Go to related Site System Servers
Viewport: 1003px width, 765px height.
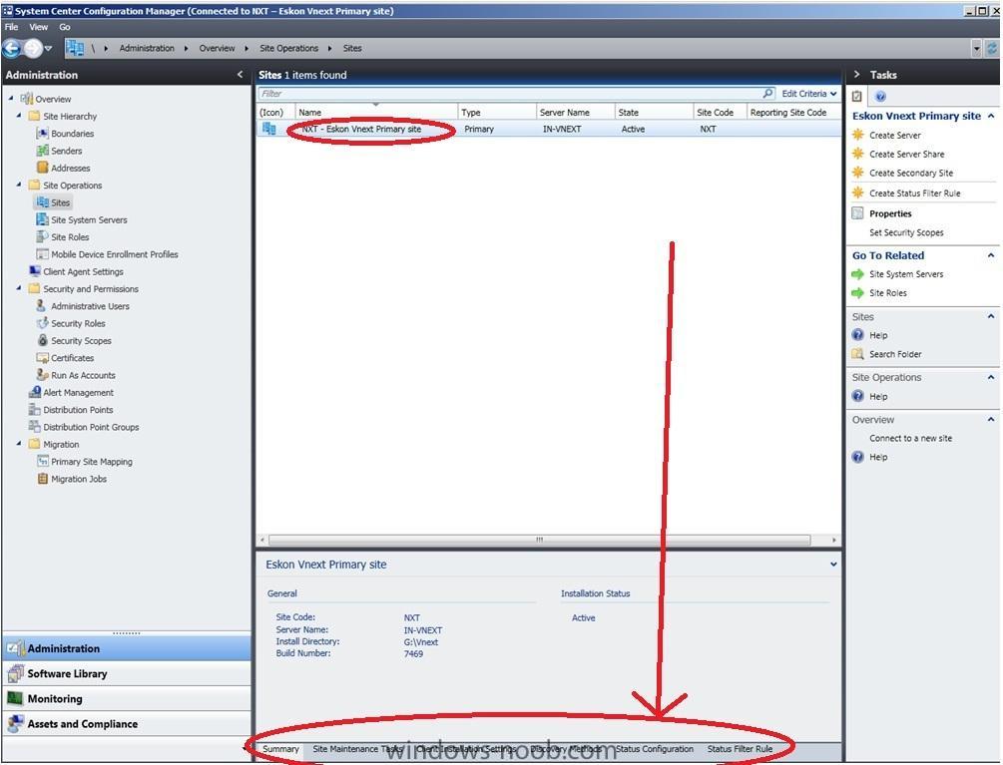906,274
